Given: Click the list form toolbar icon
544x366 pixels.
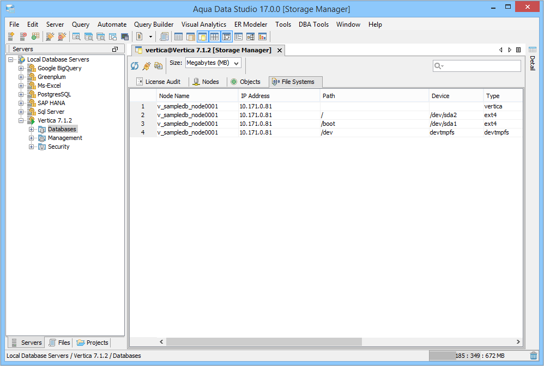Looking at the screenshot, I should click(x=238, y=36).
